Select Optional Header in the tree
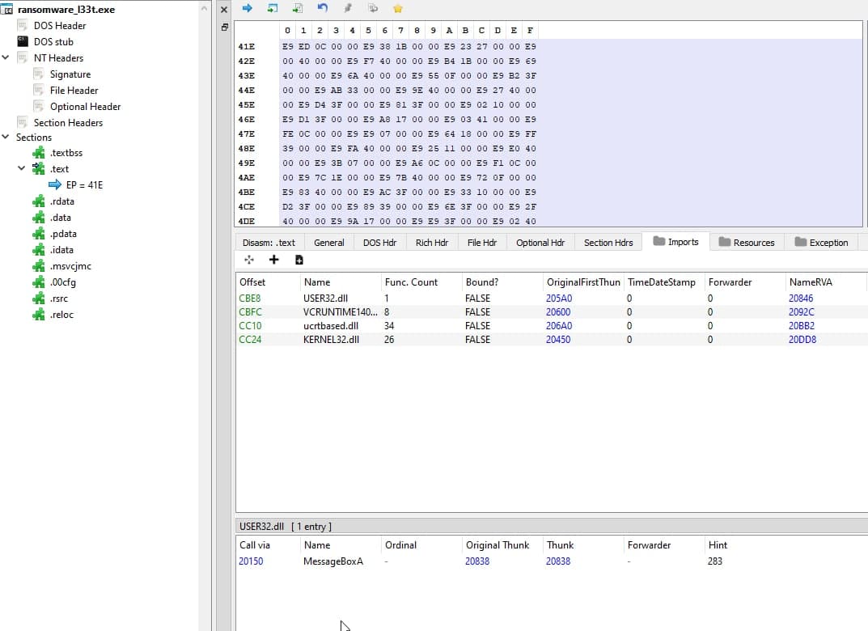Screen dimensions: 868x631 point(85,107)
